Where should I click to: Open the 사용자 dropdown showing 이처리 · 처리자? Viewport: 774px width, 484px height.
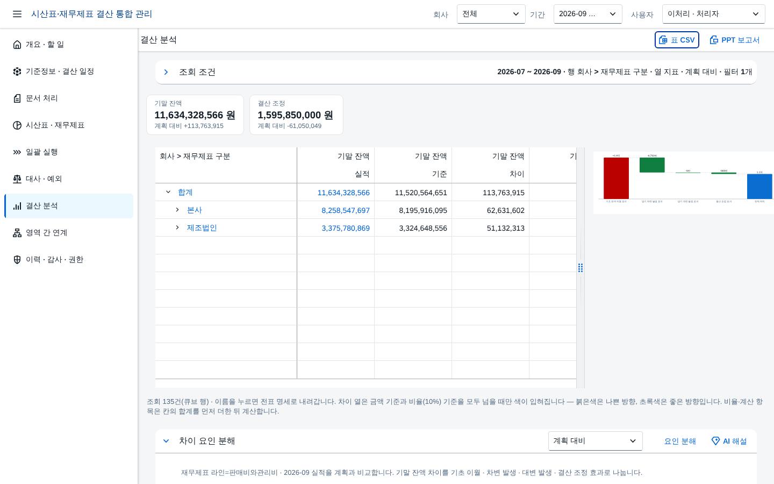click(714, 14)
